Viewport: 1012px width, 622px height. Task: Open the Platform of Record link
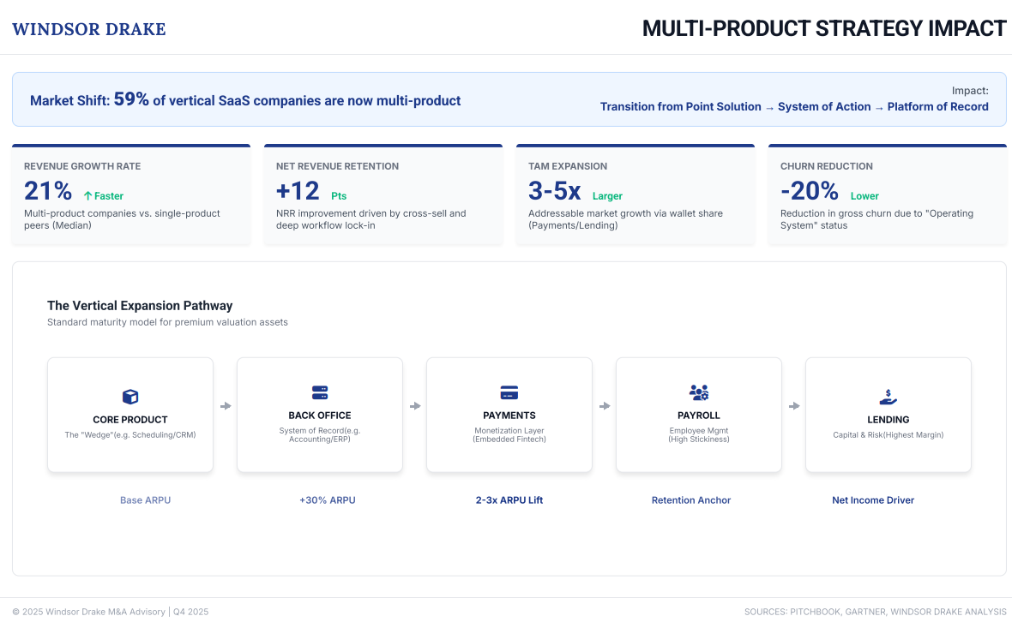937,106
